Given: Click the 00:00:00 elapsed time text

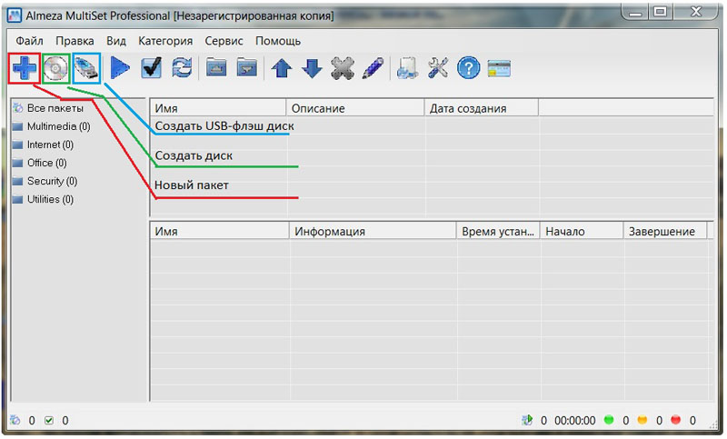Looking at the screenshot, I should point(575,421).
